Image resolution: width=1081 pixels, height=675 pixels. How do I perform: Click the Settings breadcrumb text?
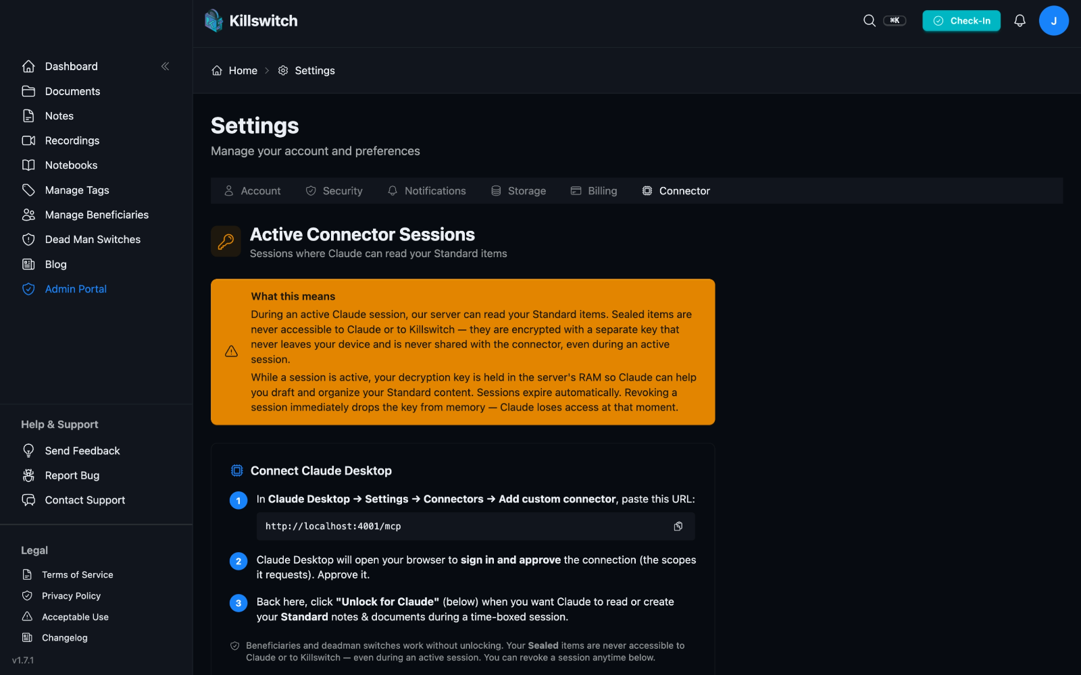tap(315, 71)
